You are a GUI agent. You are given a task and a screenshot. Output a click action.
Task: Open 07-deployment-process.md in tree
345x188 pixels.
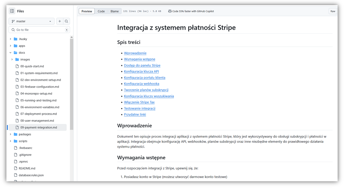pyautogui.click(x=38, y=114)
